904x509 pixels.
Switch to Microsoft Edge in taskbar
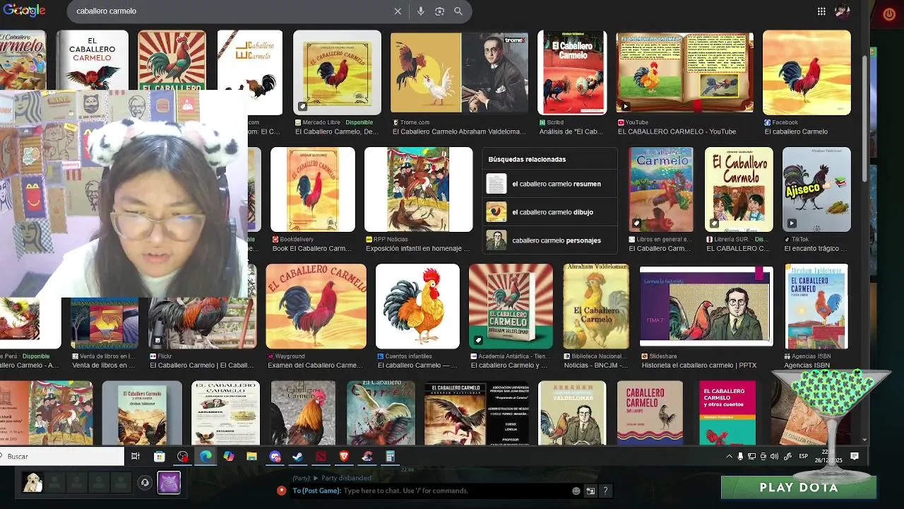click(x=206, y=457)
